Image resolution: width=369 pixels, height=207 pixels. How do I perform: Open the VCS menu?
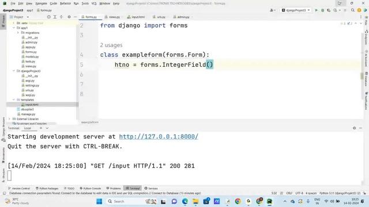tap(94, 3)
